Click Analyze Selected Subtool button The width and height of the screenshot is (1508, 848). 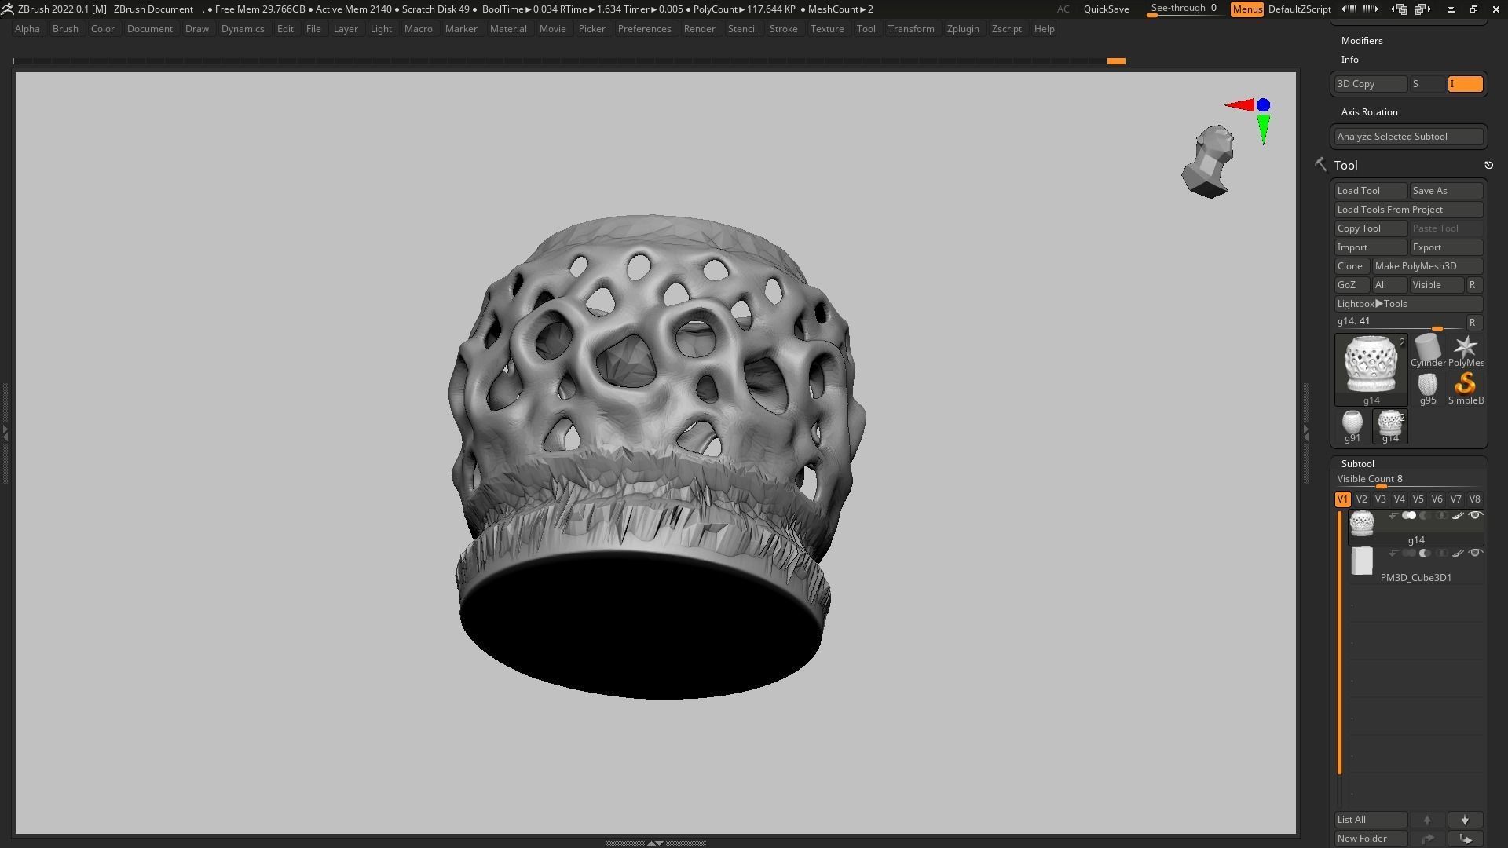(x=1408, y=137)
